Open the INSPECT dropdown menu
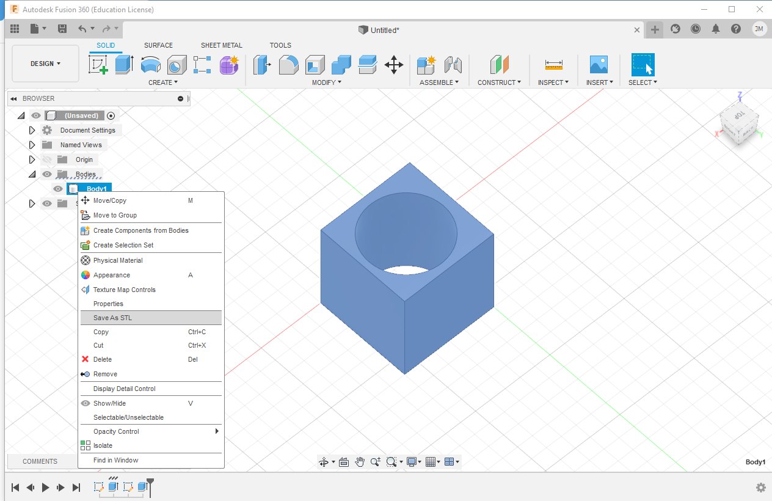 (553, 82)
